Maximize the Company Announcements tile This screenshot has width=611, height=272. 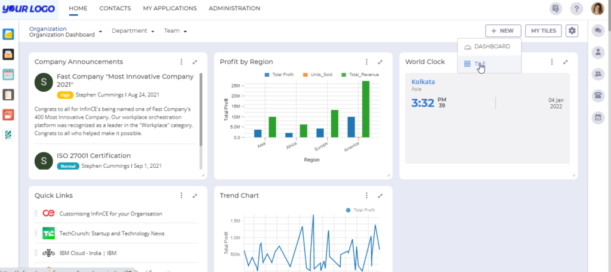(195, 62)
